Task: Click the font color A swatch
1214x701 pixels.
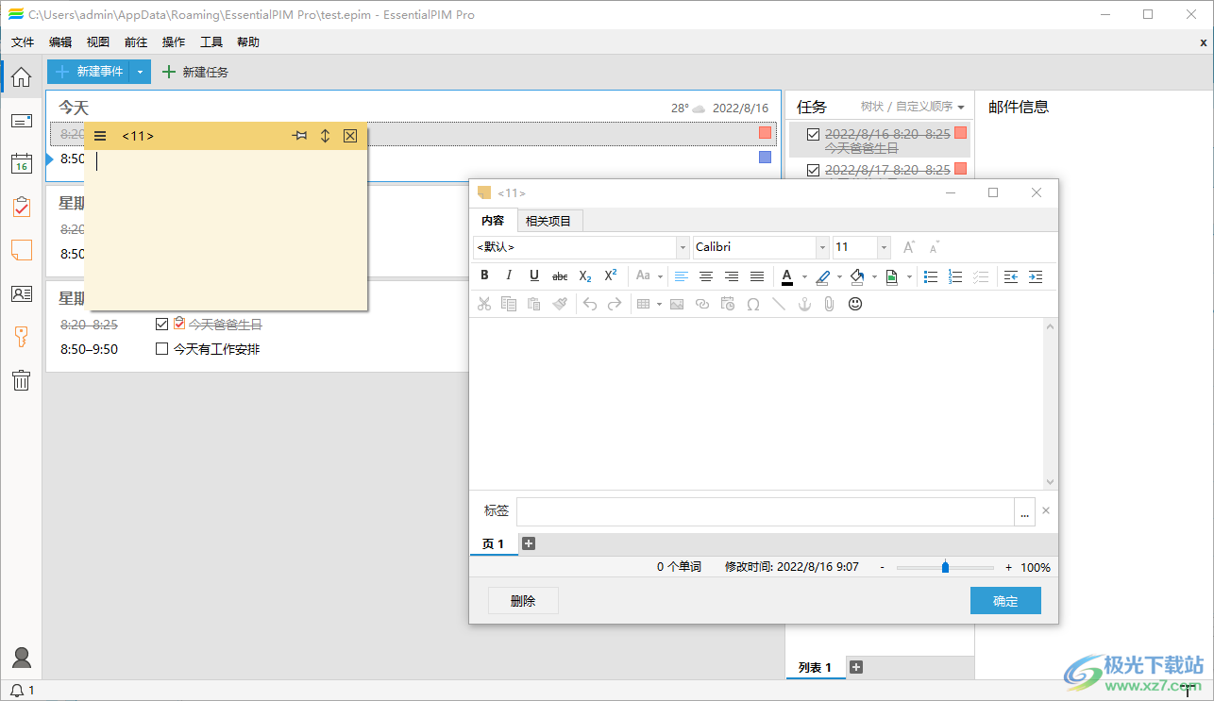Action: [787, 276]
